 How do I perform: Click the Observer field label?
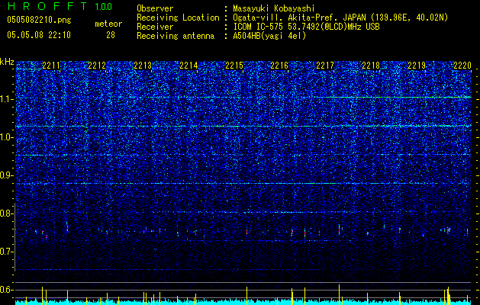pos(155,9)
